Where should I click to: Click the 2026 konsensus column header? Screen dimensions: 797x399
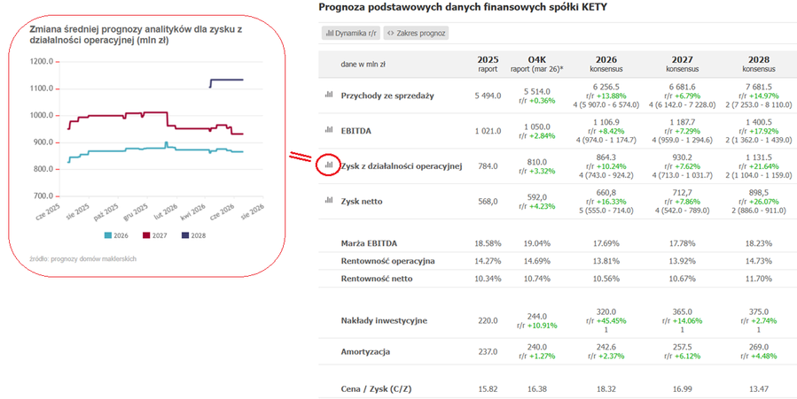pyautogui.click(x=606, y=65)
